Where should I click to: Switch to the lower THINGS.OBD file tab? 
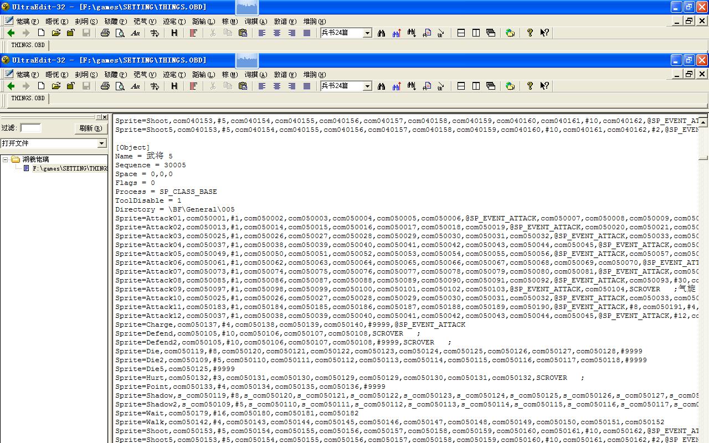(x=28, y=98)
